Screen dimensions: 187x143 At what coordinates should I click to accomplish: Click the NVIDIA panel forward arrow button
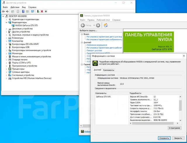pyautogui.click(x=98, y=25)
